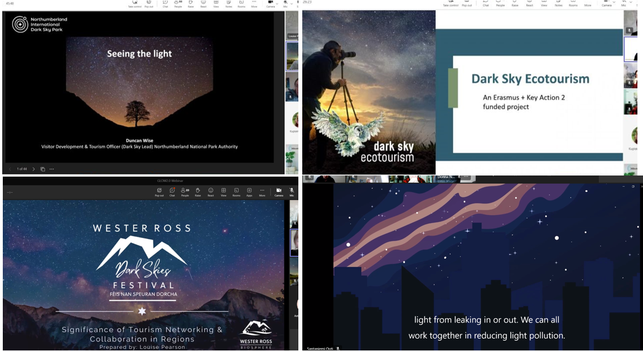Click the slide counter '1 of 44'
This screenshot has height=351, width=643.
(x=22, y=169)
